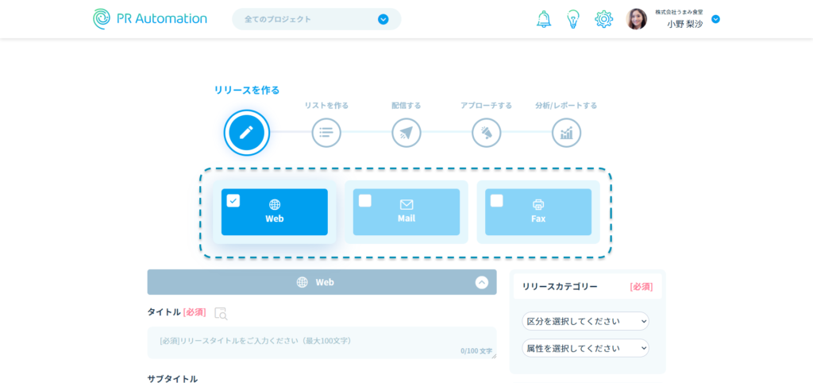Enable the Mail channel checkbox

click(365, 201)
